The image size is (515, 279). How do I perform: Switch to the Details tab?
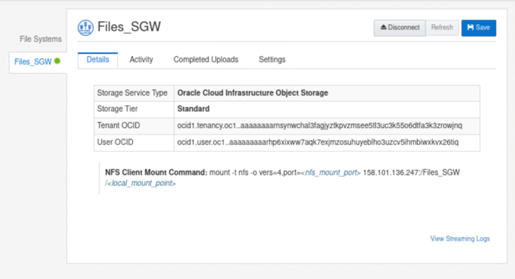click(x=98, y=60)
